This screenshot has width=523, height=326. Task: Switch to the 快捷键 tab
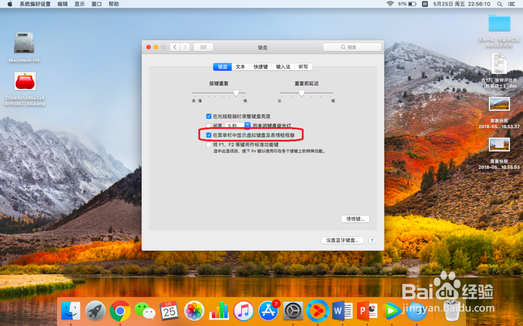pyautogui.click(x=260, y=67)
